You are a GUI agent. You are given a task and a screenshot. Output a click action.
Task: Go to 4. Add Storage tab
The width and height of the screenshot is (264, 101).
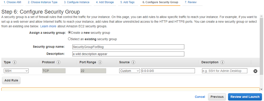pyautogui.click(x=105, y=2)
